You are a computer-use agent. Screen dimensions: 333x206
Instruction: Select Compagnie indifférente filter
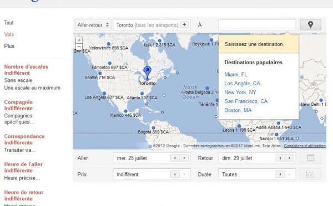click(18, 105)
